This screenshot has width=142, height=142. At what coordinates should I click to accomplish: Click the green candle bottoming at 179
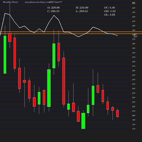tap(83, 121)
